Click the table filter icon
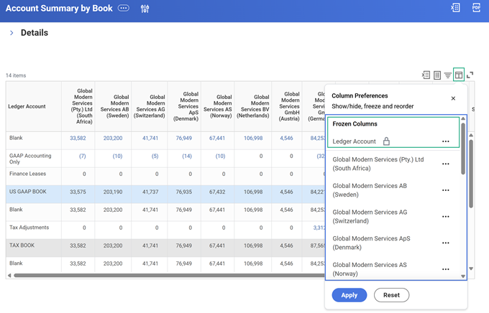 [x=448, y=75]
